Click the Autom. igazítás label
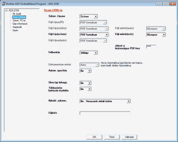The width and height of the screenshot is (178, 142). pyautogui.click(x=58, y=70)
